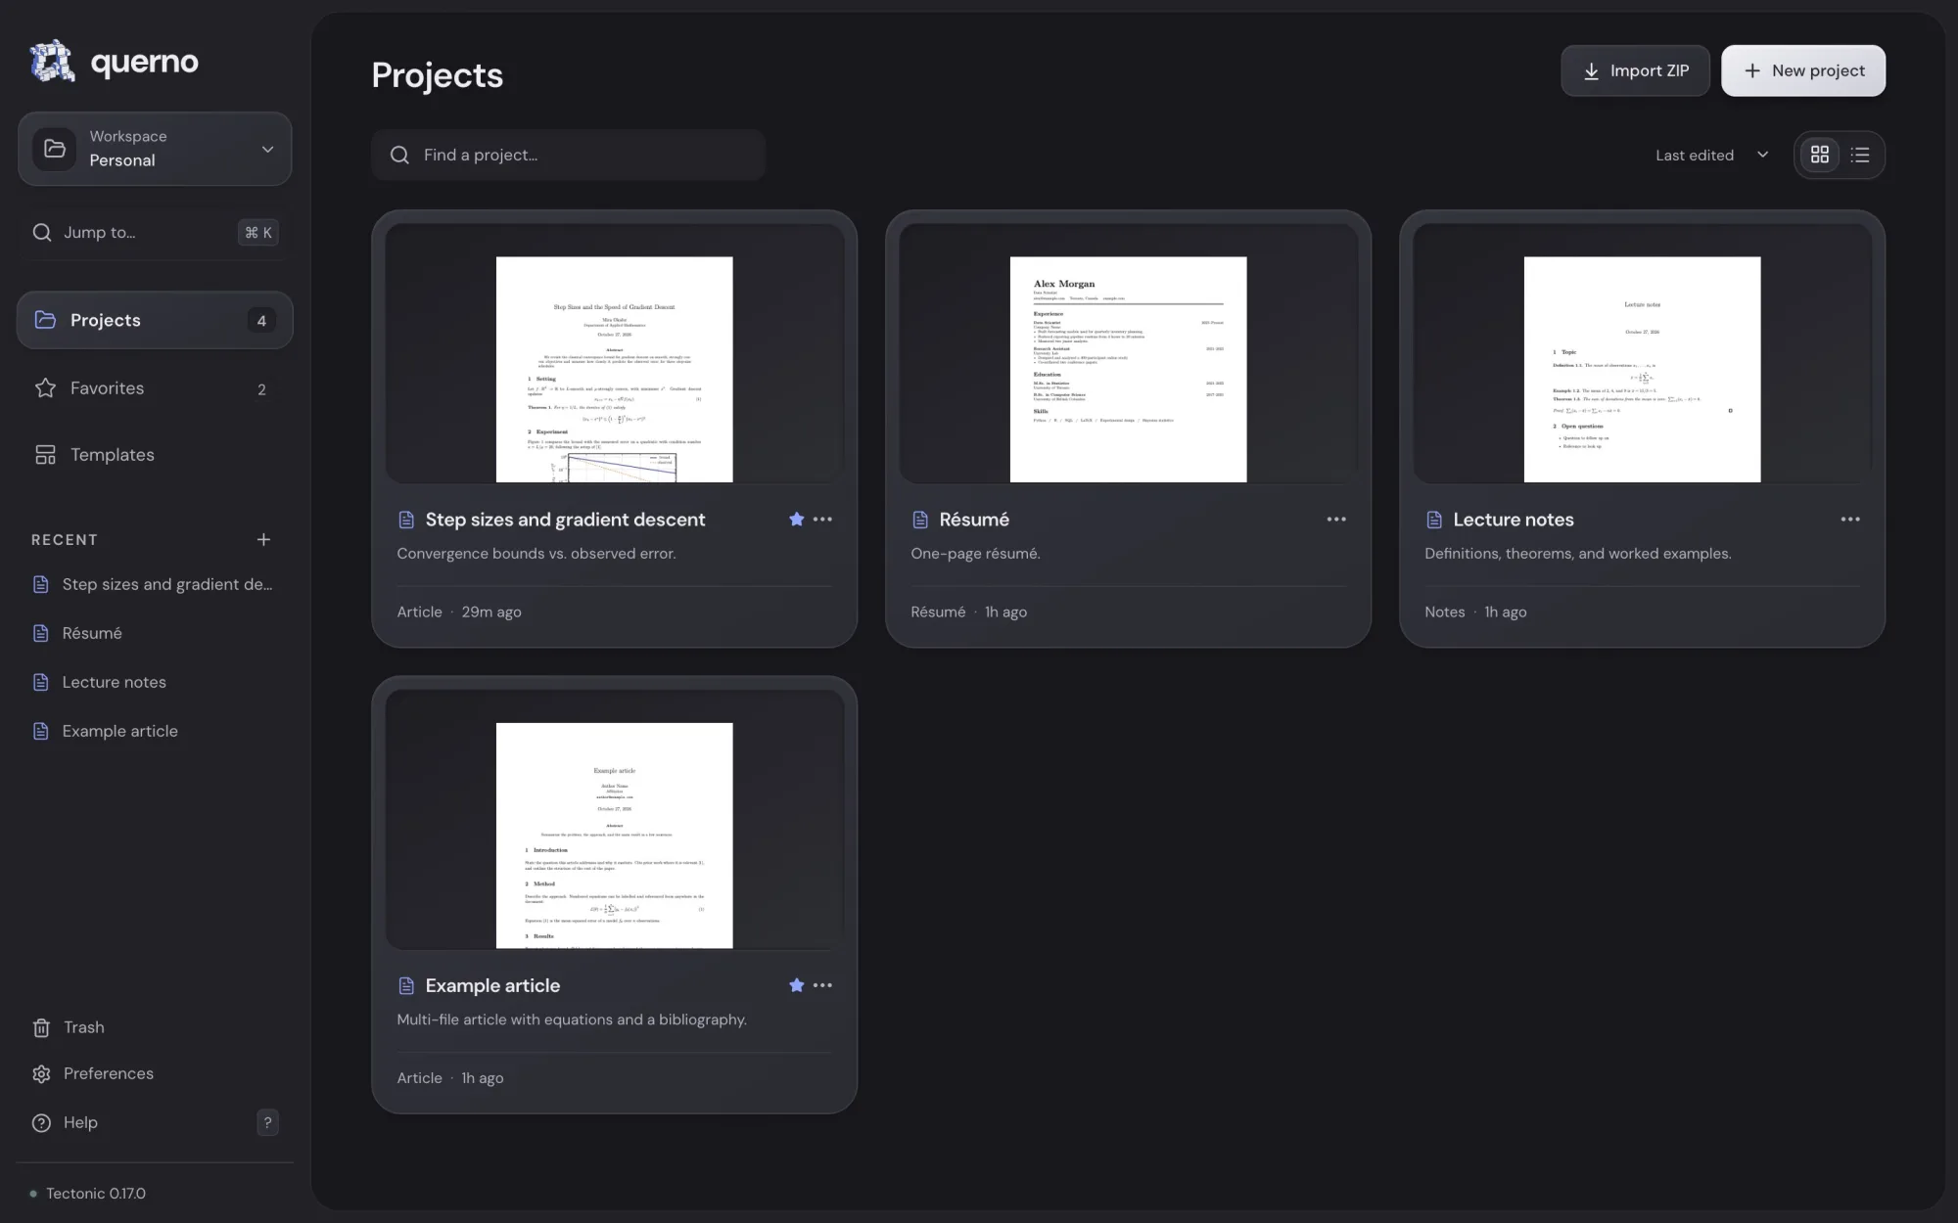Open Step sizes and gradient descent thumbnail

[x=615, y=353]
